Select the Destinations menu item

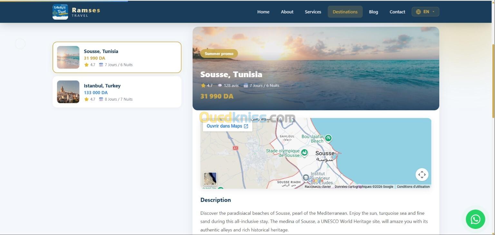tap(345, 12)
